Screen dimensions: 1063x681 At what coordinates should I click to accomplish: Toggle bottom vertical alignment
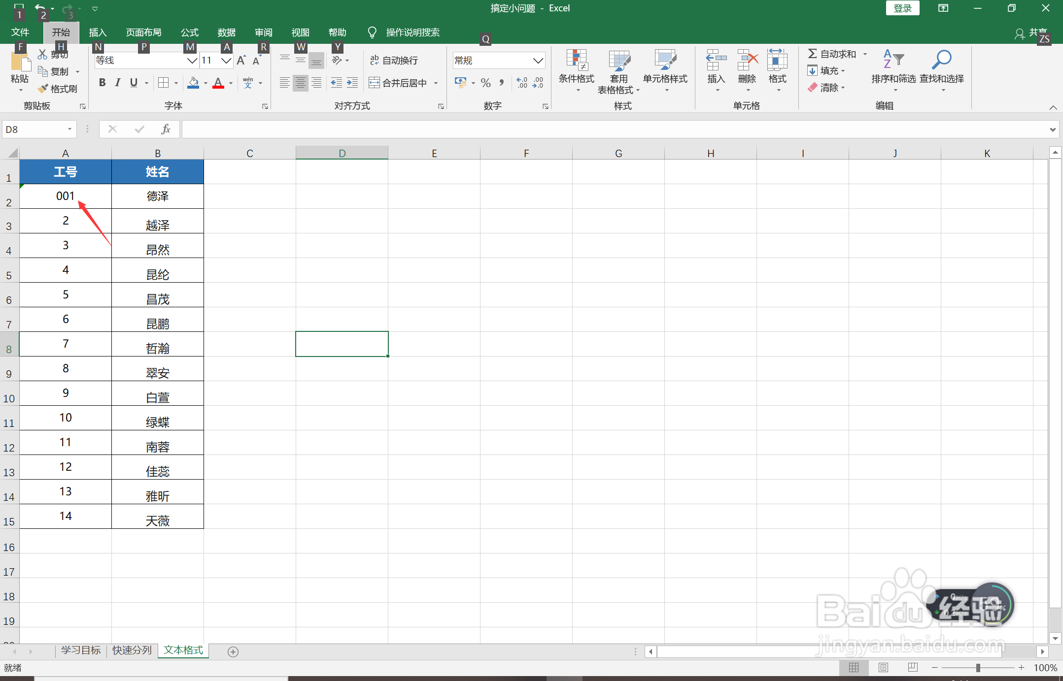(x=316, y=60)
